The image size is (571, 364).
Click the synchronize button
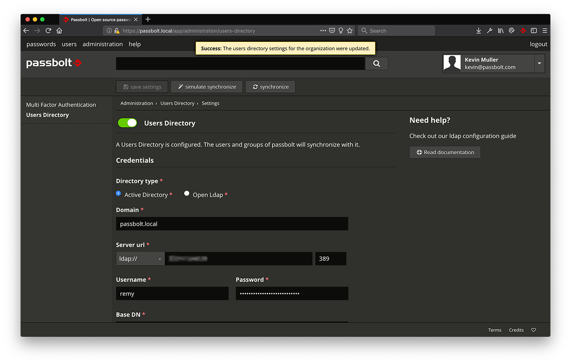click(x=270, y=87)
